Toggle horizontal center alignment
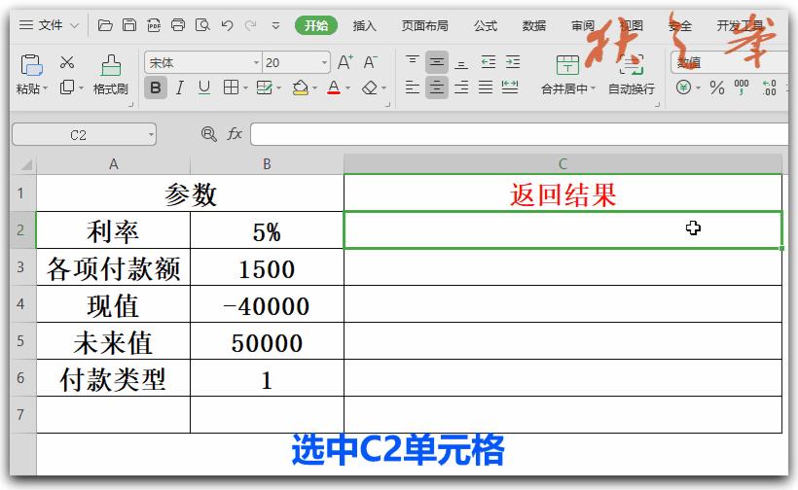 pyautogui.click(x=437, y=87)
